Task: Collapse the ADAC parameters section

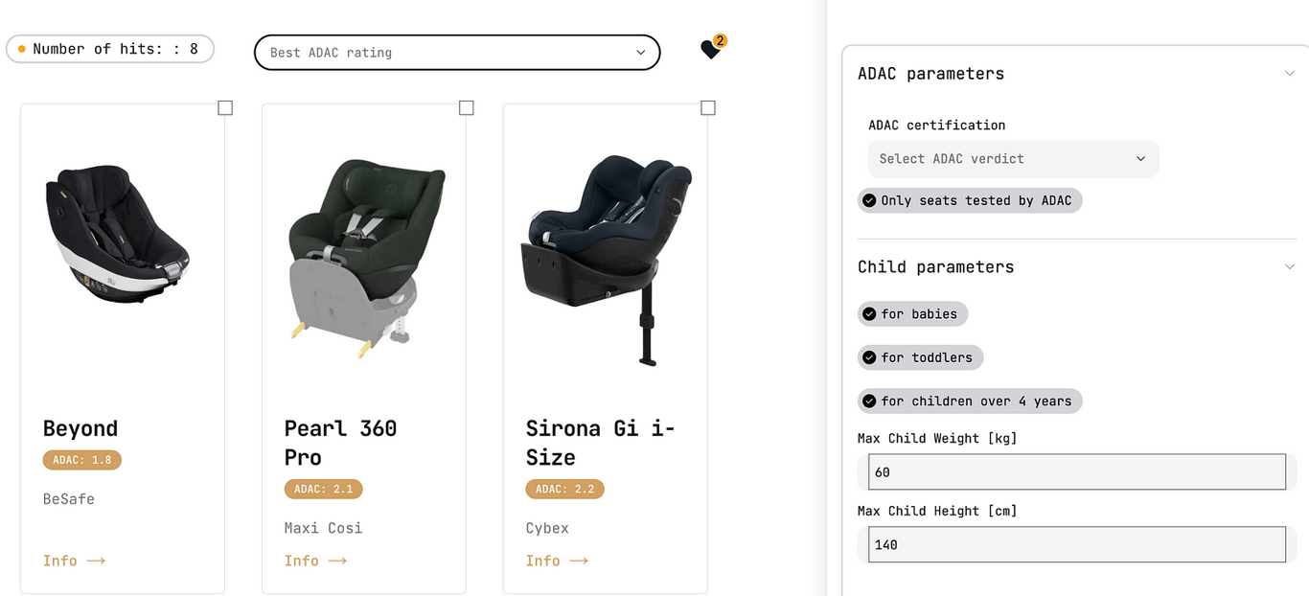Action: [x=1289, y=74]
